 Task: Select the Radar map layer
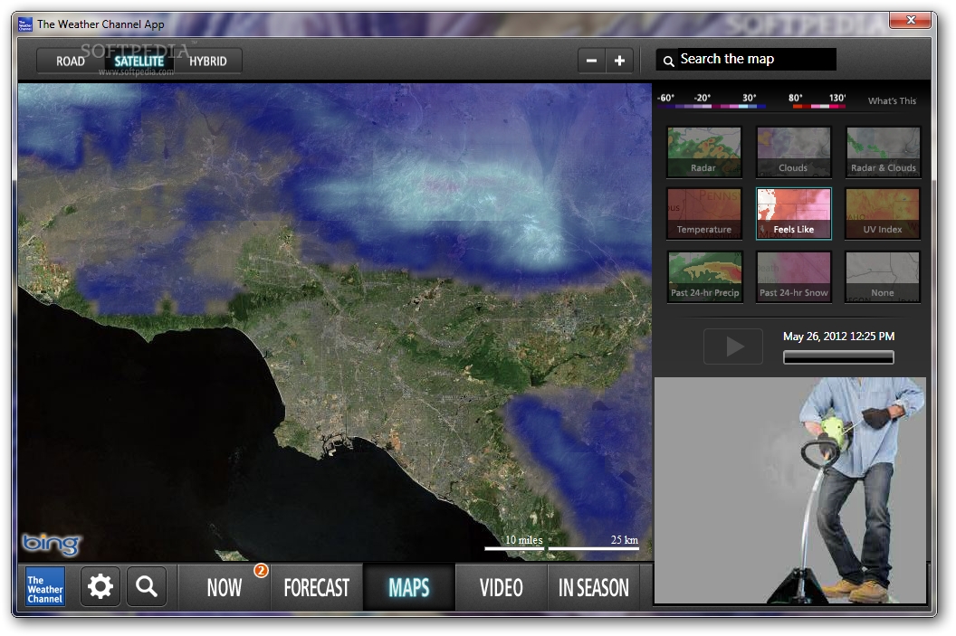[x=704, y=152]
